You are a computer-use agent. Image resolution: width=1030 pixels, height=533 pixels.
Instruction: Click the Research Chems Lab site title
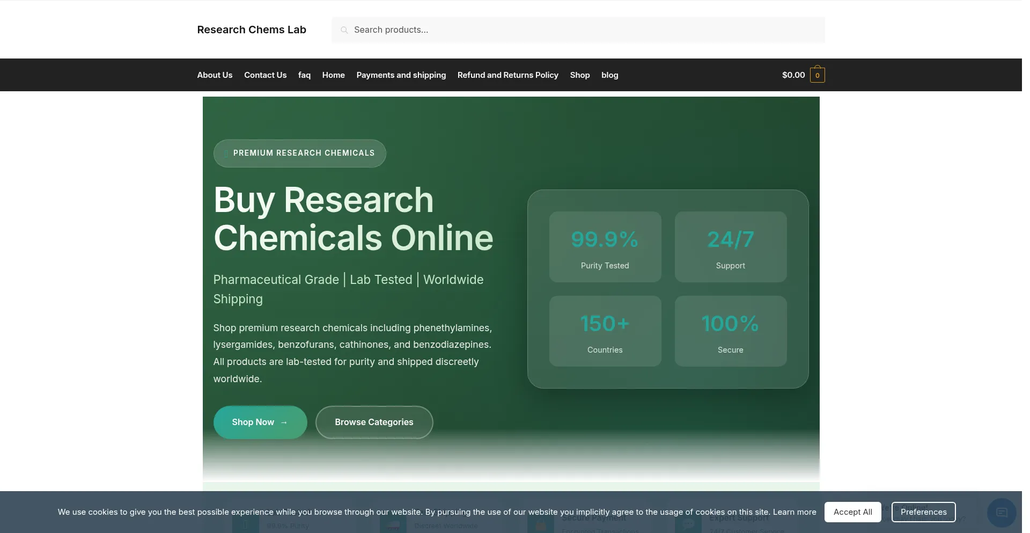click(x=252, y=30)
